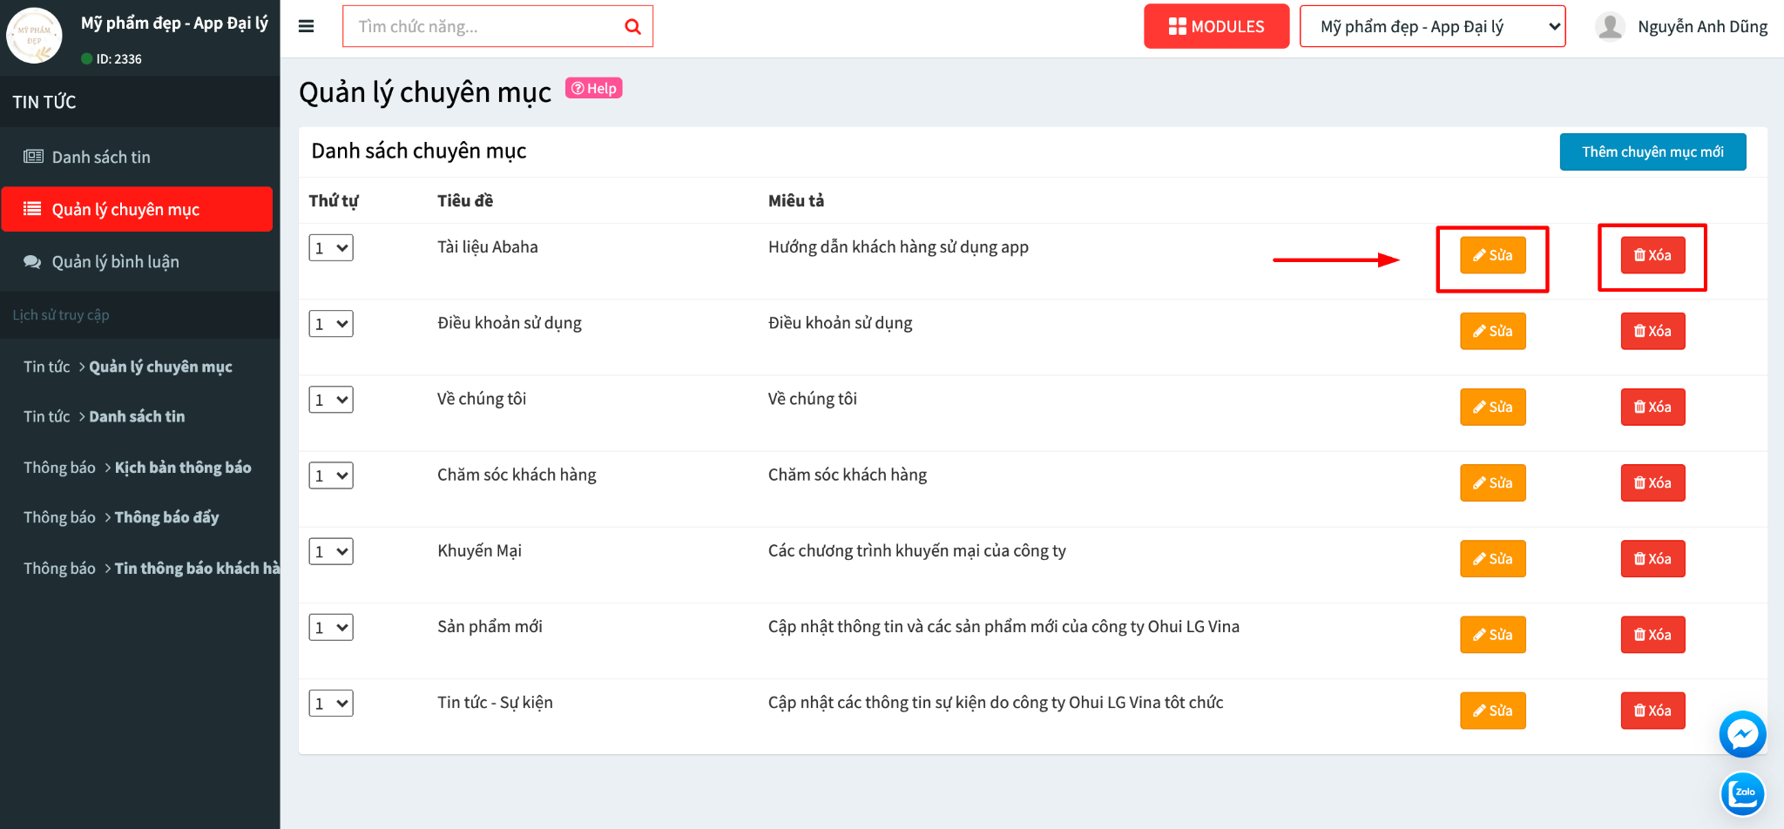The height and width of the screenshot is (829, 1784).
Task: Open the MODULES grid button
Action: (x=1216, y=26)
